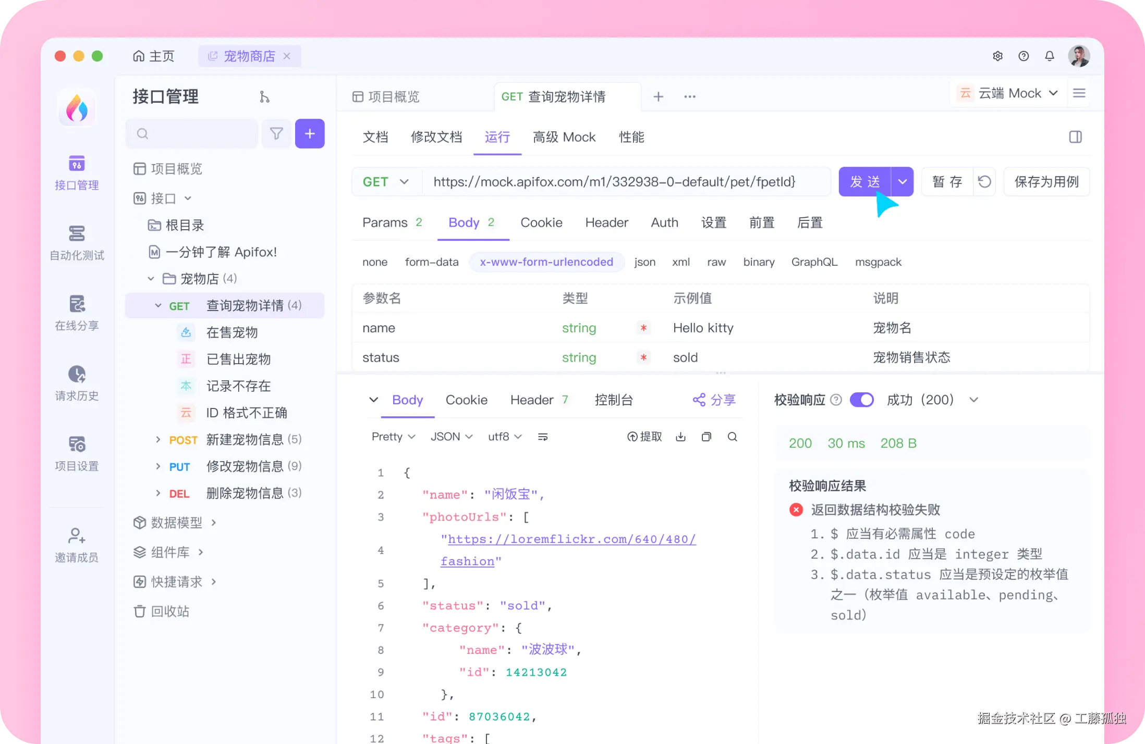Click the copy response icon
Screen dimensions: 1145x744
pyautogui.click(x=707, y=437)
